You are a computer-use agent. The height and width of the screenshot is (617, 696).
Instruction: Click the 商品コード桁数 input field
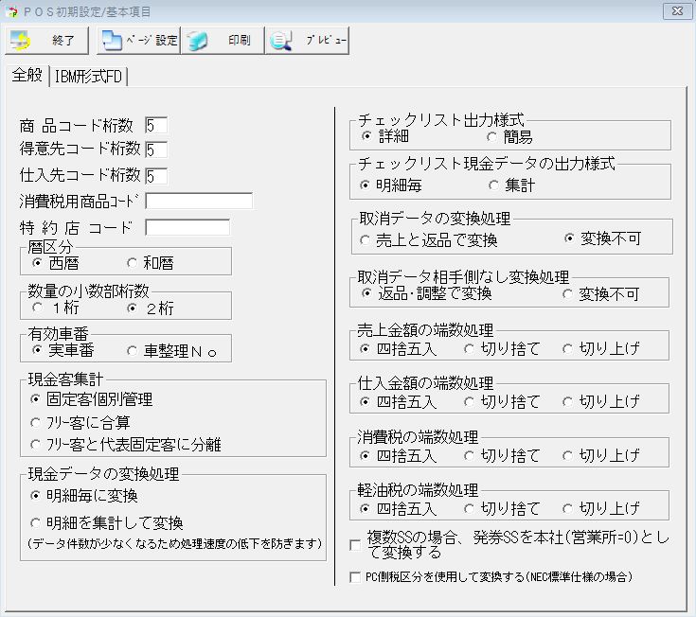pyautogui.click(x=156, y=126)
